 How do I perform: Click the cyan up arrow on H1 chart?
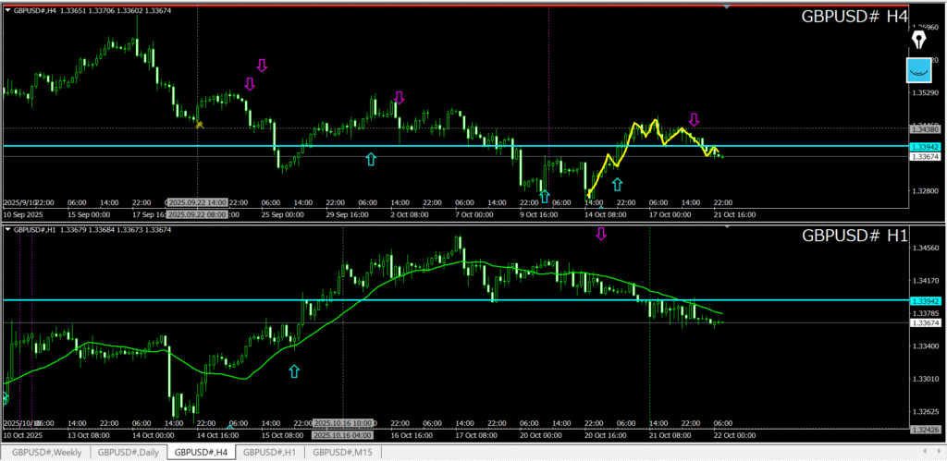coord(294,370)
